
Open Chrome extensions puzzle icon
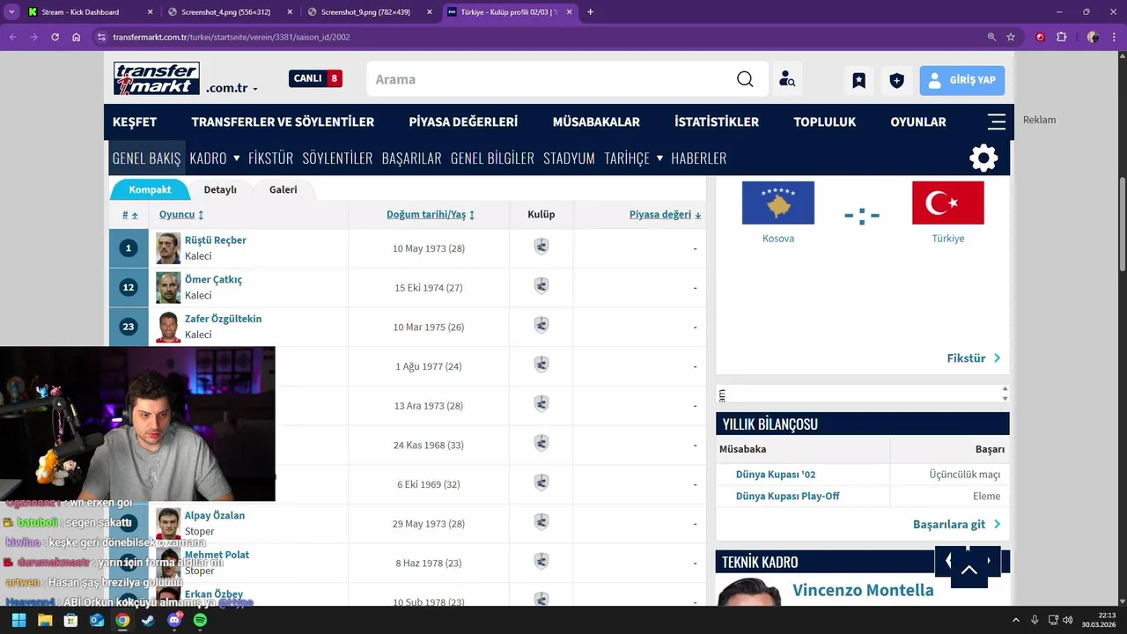click(x=1061, y=37)
